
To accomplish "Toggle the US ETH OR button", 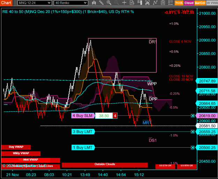I will 165,166.
